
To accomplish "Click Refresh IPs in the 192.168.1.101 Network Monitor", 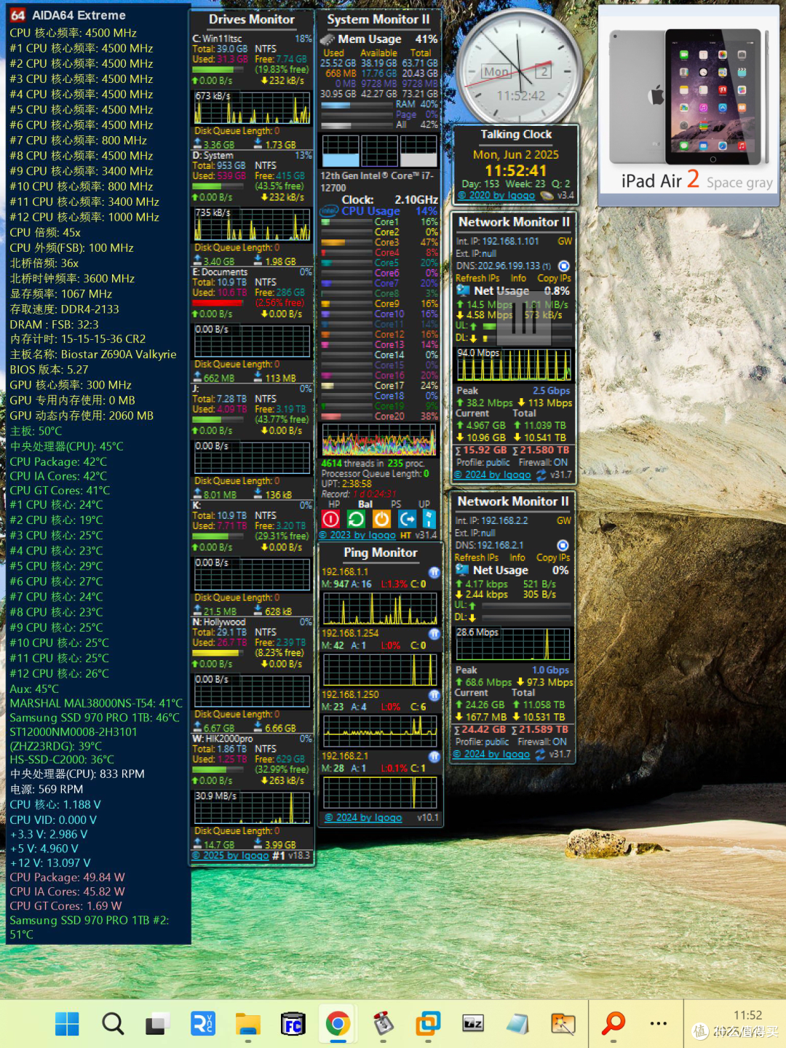I will [477, 278].
